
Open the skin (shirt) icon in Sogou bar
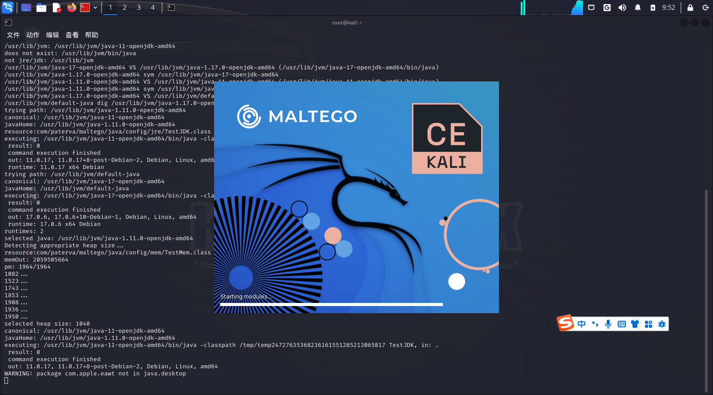pyautogui.click(x=635, y=324)
